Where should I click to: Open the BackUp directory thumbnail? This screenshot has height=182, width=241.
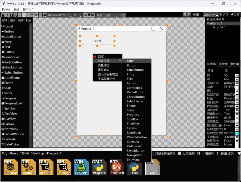11,167
